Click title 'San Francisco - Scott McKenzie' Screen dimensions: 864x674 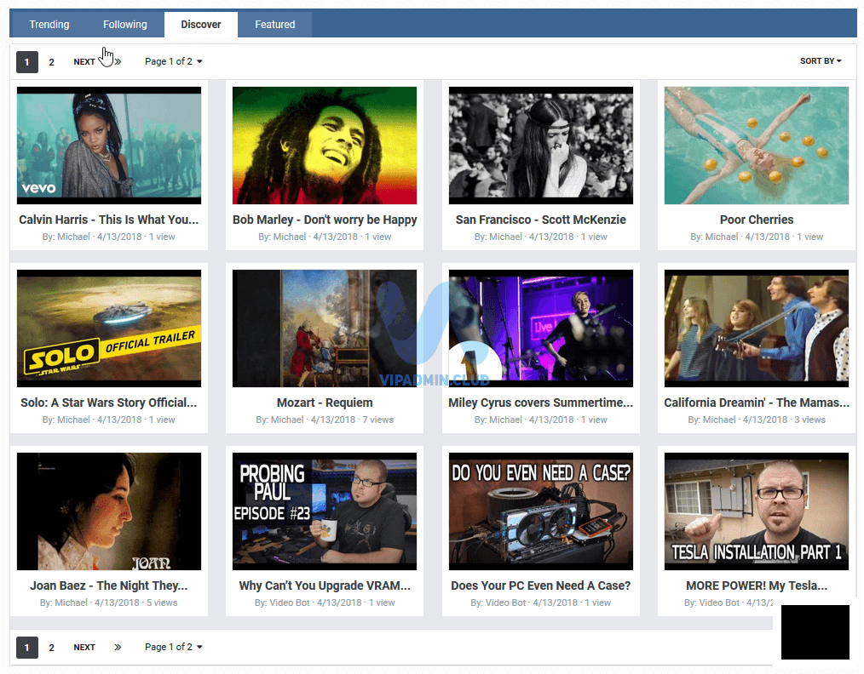click(x=540, y=220)
